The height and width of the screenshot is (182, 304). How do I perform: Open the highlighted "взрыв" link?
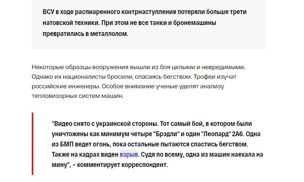click(x=129, y=155)
